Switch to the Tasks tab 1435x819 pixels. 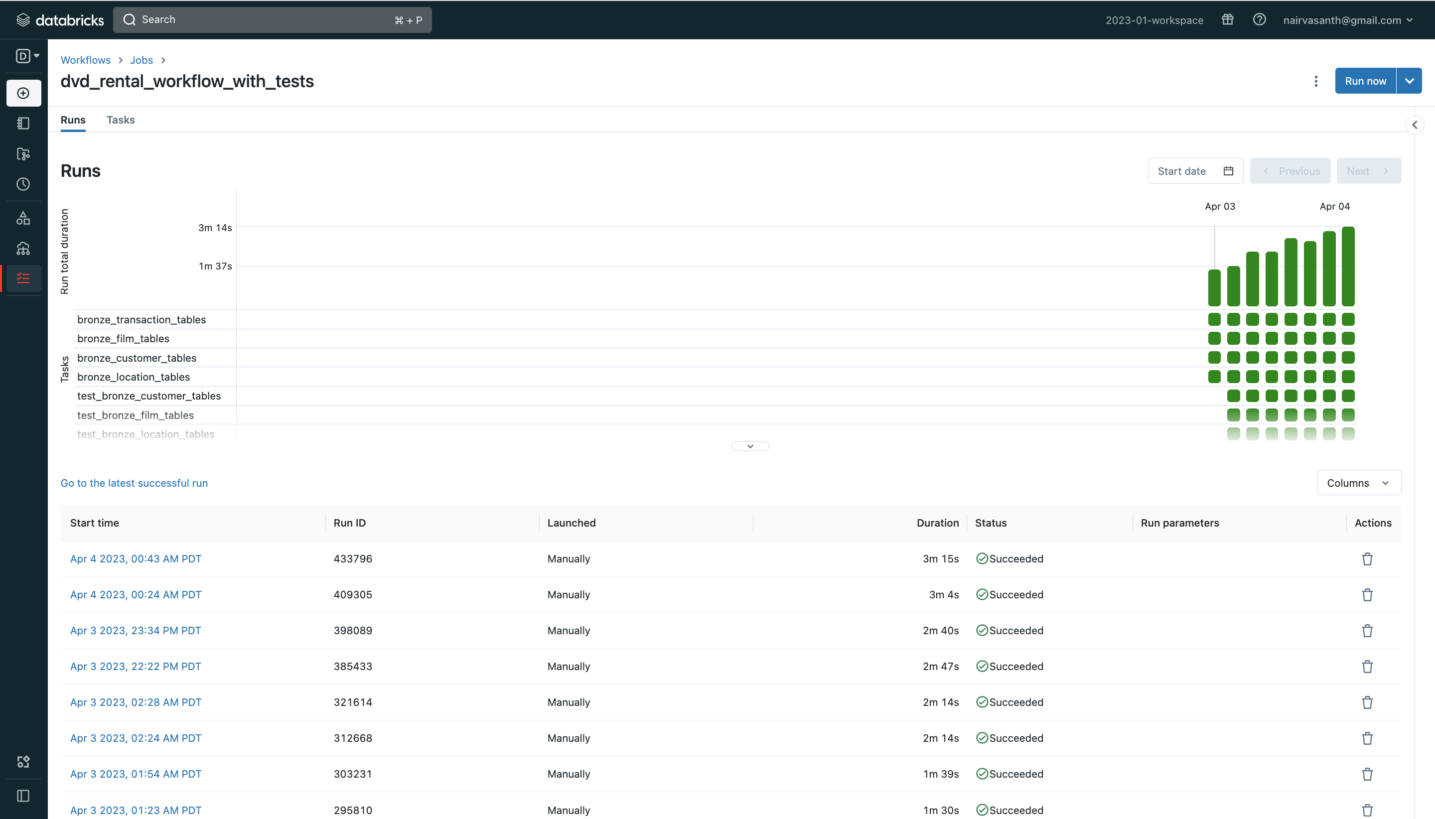point(121,120)
